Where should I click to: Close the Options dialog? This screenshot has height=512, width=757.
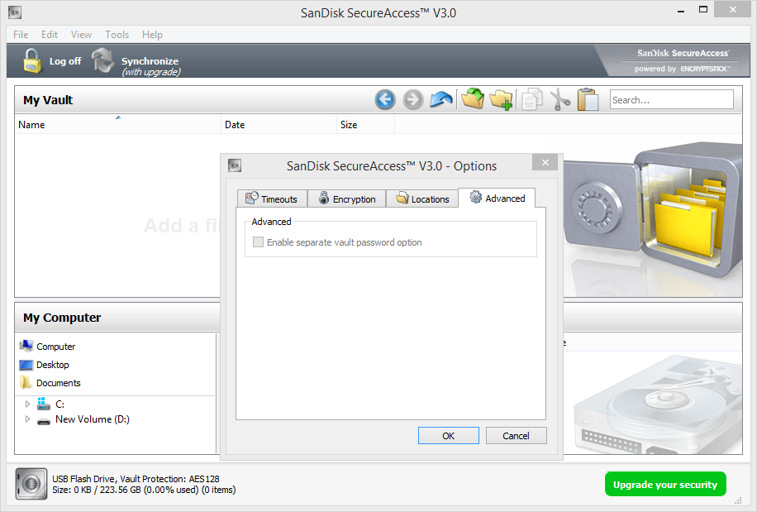[x=545, y=163]
